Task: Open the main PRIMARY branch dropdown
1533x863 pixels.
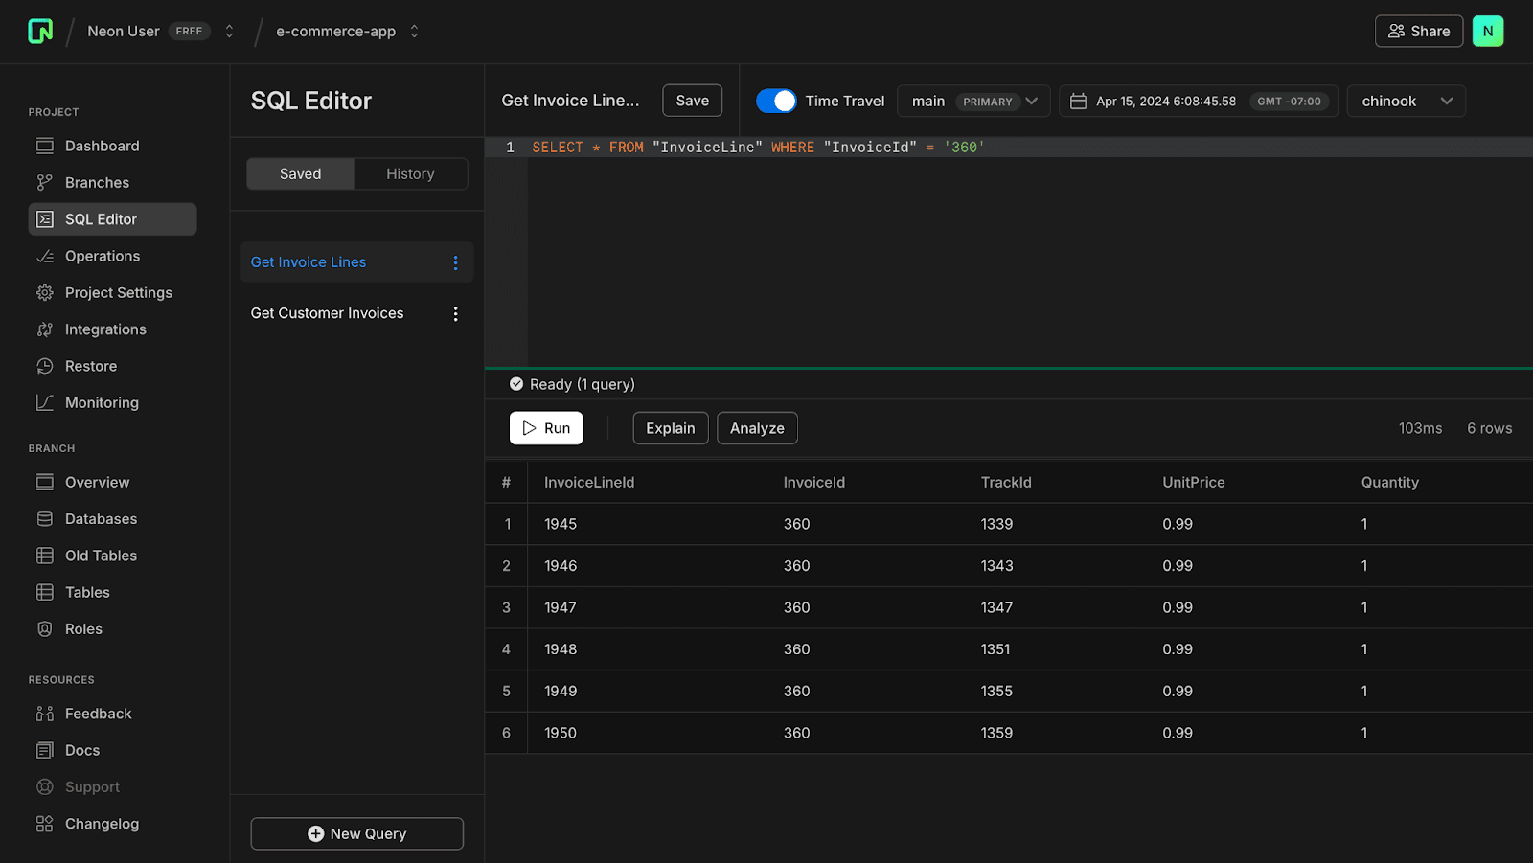Action: point(973,101)
